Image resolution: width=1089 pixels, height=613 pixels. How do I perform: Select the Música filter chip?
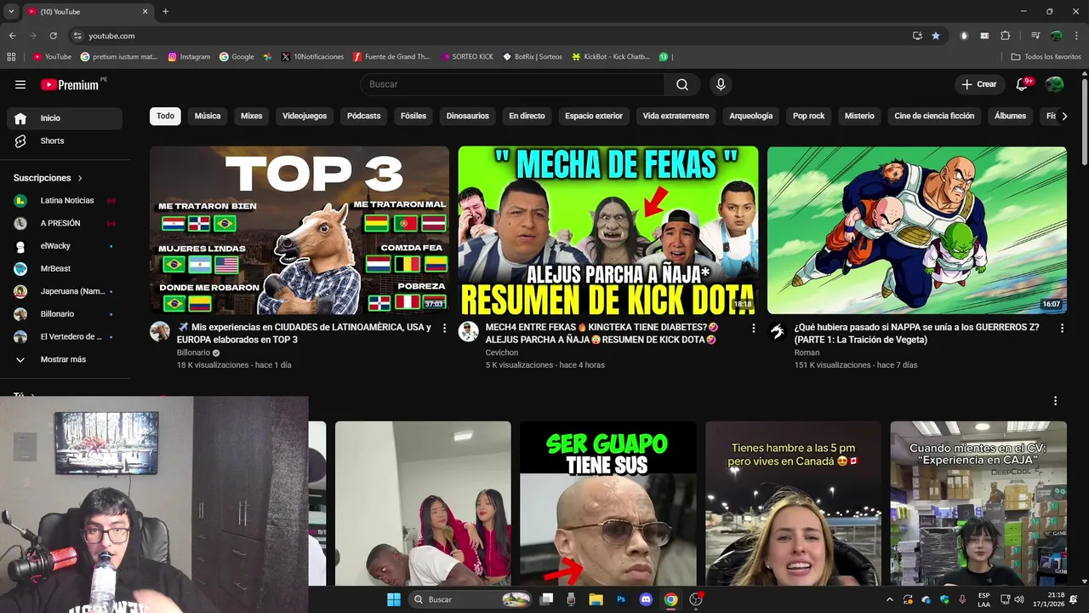click(208, 116)
